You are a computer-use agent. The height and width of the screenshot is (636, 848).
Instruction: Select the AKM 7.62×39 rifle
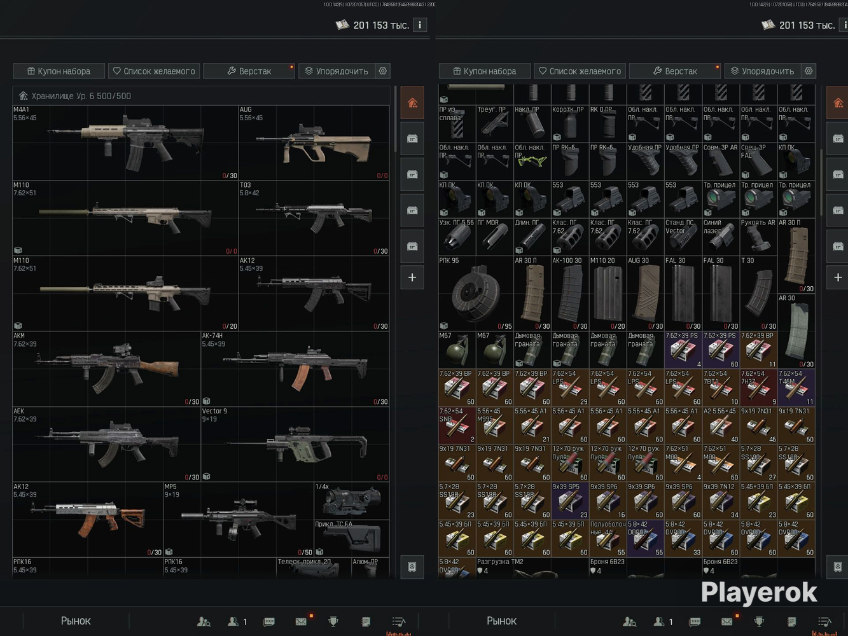(106, 369)
